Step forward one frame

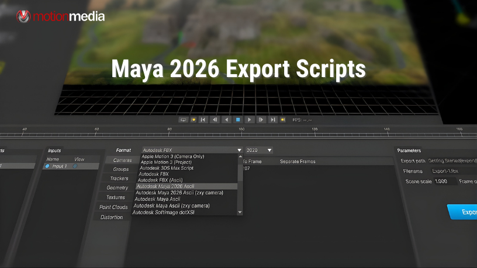tap(261, 120)
